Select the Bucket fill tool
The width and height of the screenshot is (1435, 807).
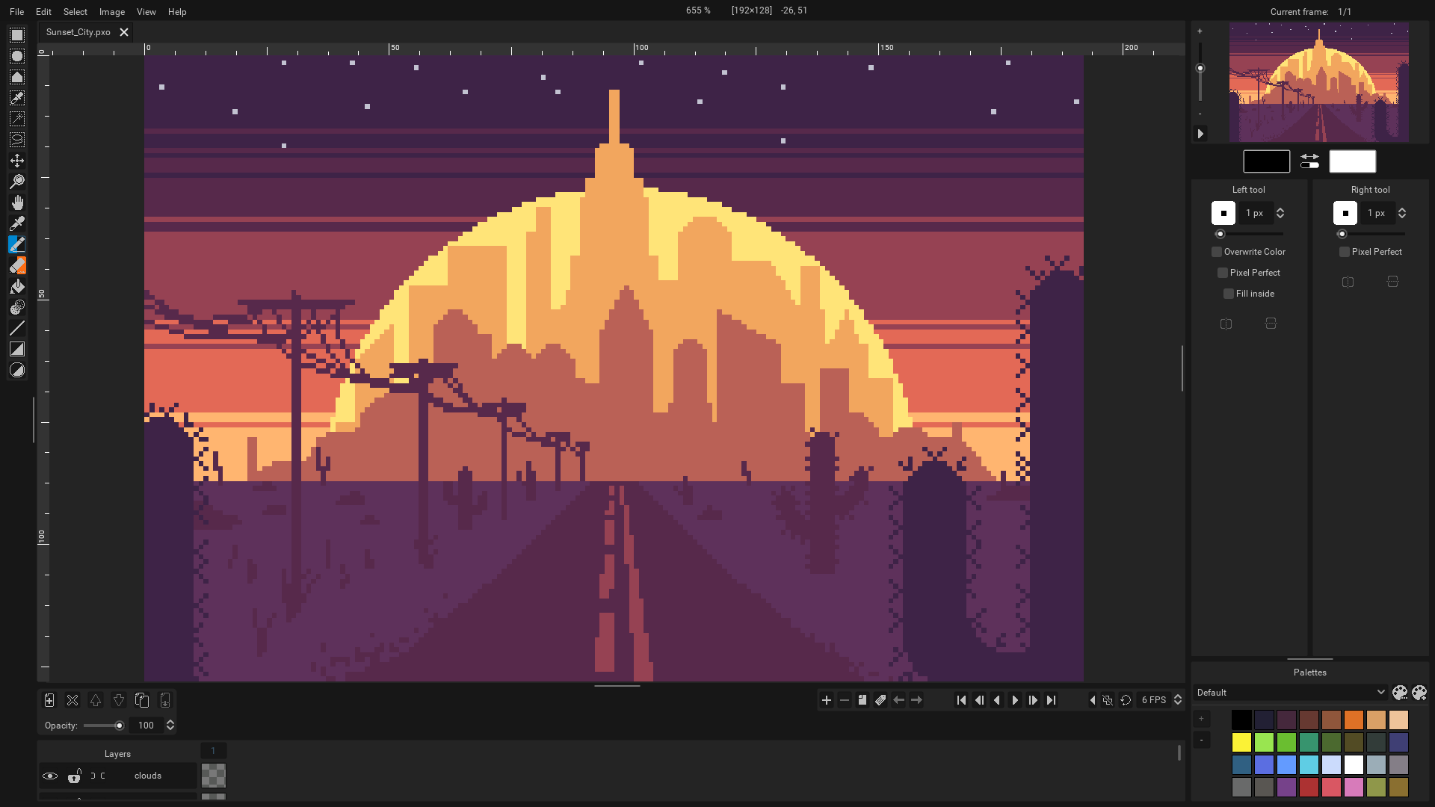(16, 286)
